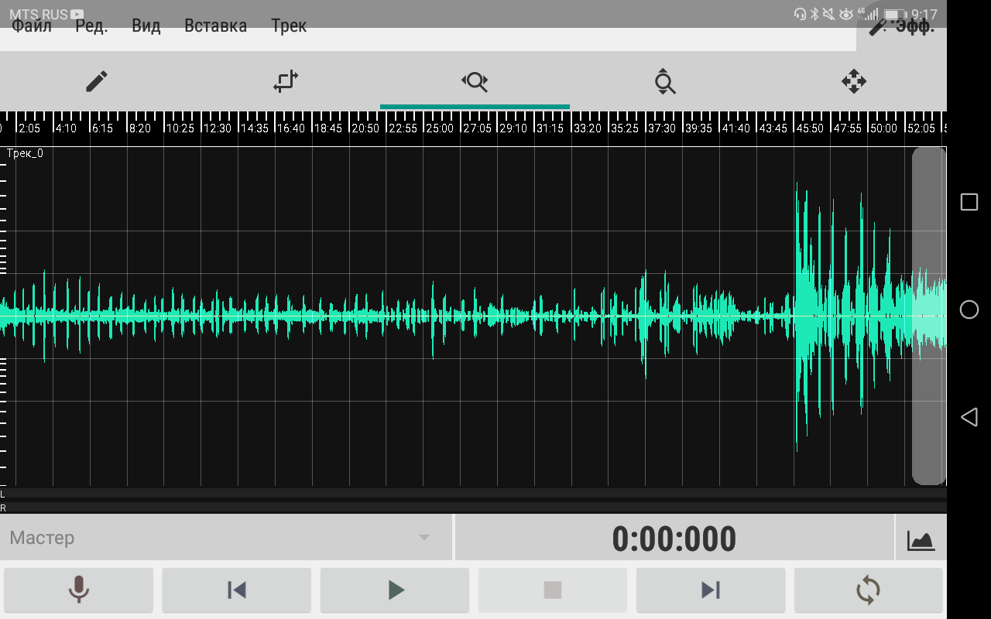The image size is (991, 619).
Task: Open the Файл menu
Action: (x=32, y=26)
